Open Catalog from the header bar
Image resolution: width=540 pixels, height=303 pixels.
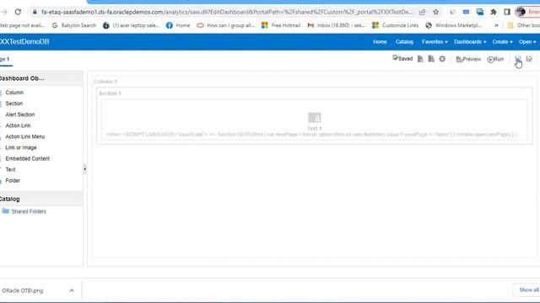(x=404, y=41)
